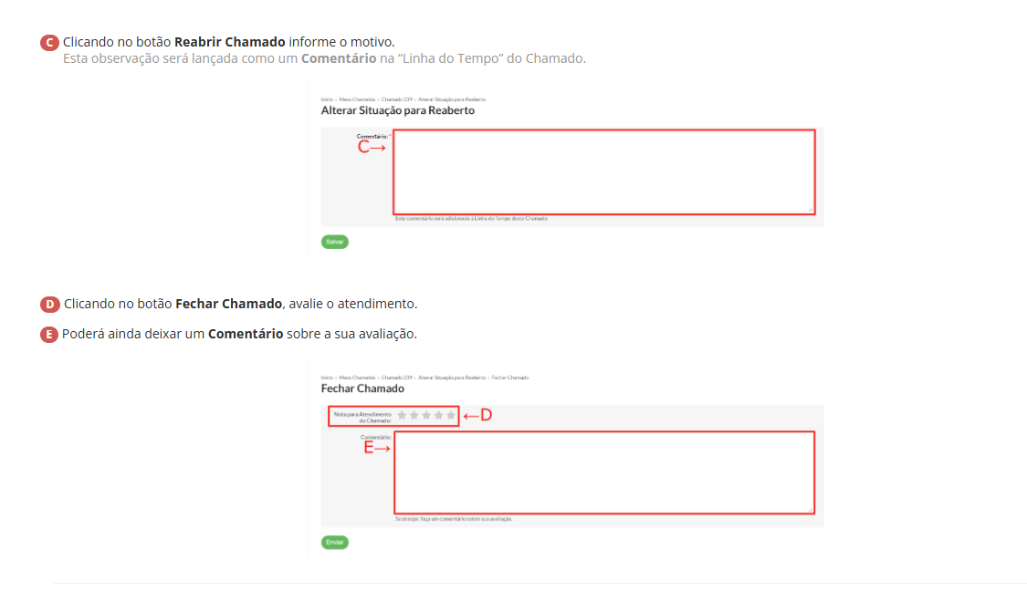The height and width of the screenshot is (591, 1027).
Task: Click Meus Chamados in the lower breadcrumb
Action: 358,378
